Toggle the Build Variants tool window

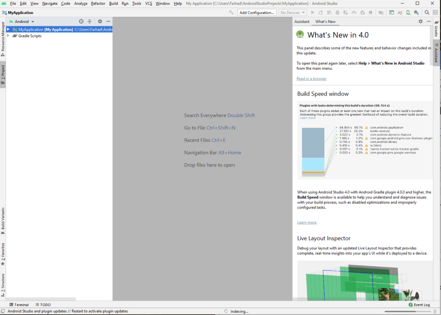pos(3,221)
